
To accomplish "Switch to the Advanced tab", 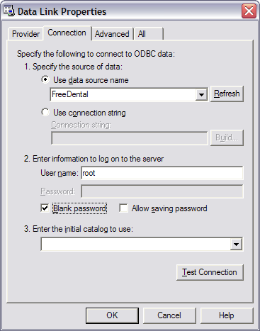I will pyautogui.click(x=112, y=34).
